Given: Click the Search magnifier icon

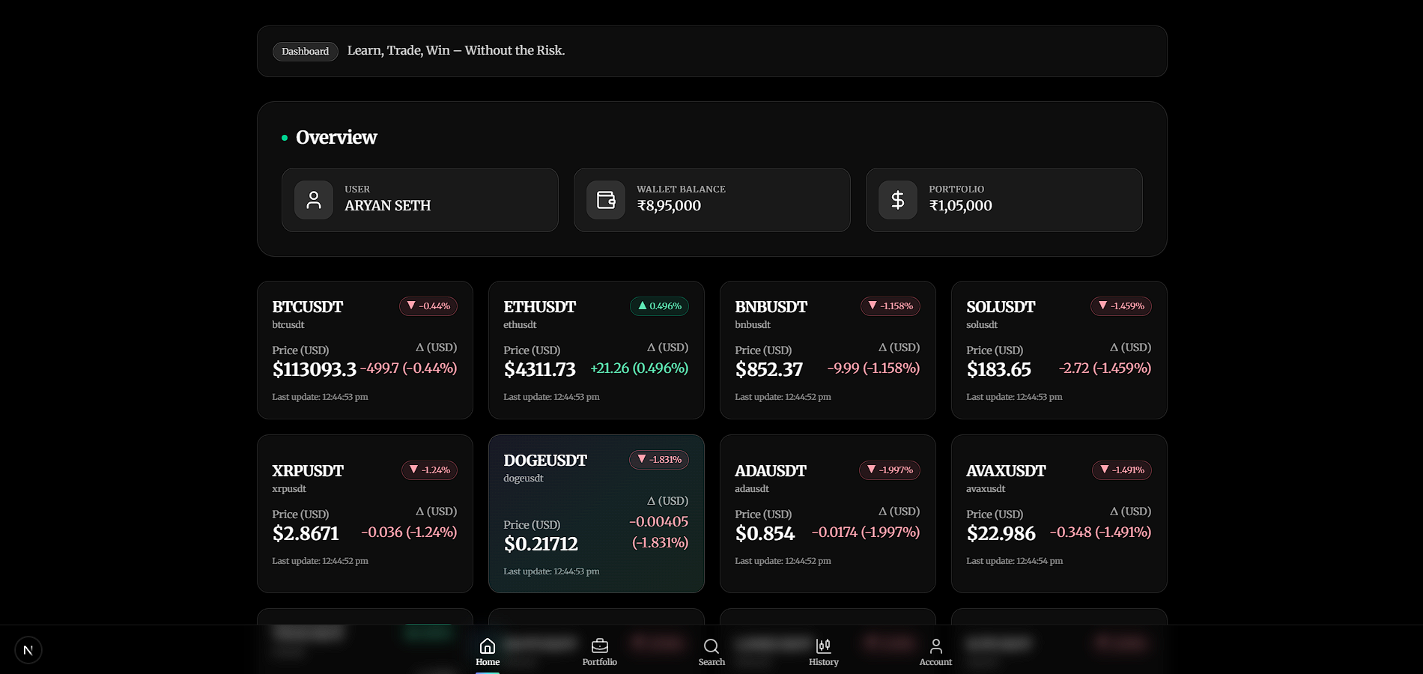Looking at the screenshot, I should click(x=711, y=646).
